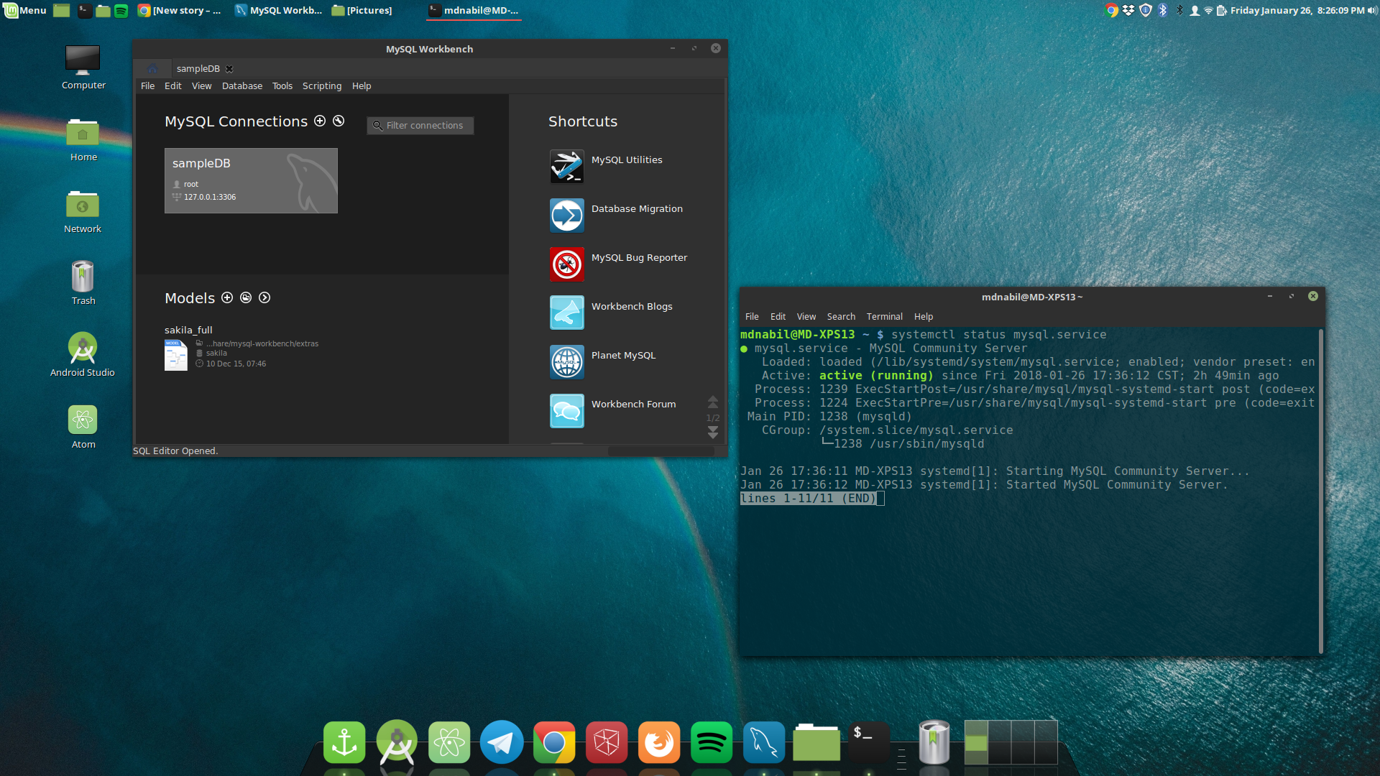1380x776 pixels.
Task: Switch to New story Chrome window in taskbar
Action: point(180,10)
